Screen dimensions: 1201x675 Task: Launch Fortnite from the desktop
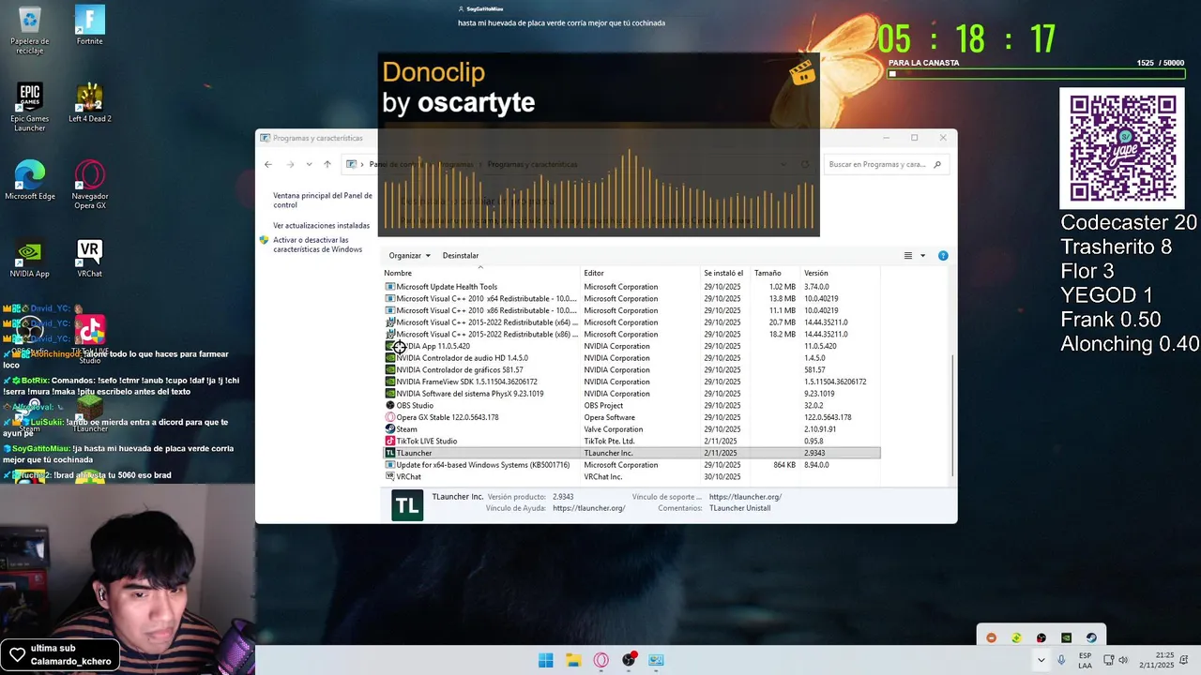[89, 25]
